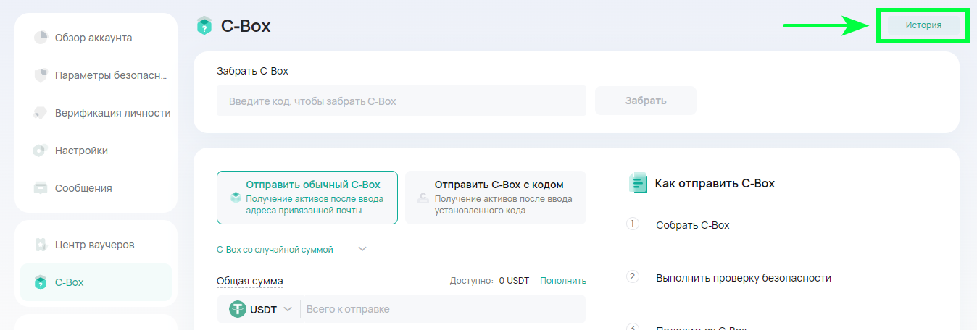
Task: Select Отправить обычный C-Box option
Action: click(307, 198)
